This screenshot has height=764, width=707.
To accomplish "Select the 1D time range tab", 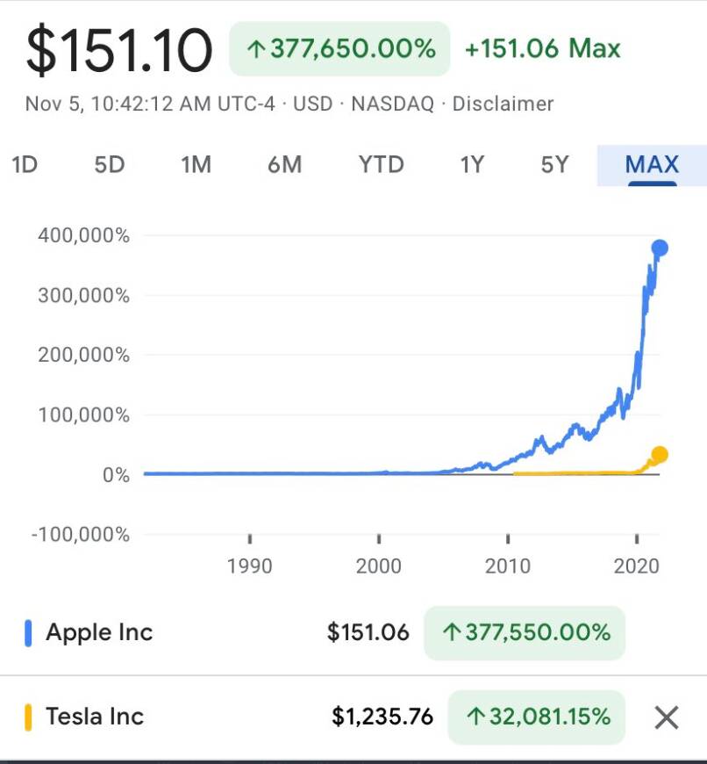I will point(25,164).
